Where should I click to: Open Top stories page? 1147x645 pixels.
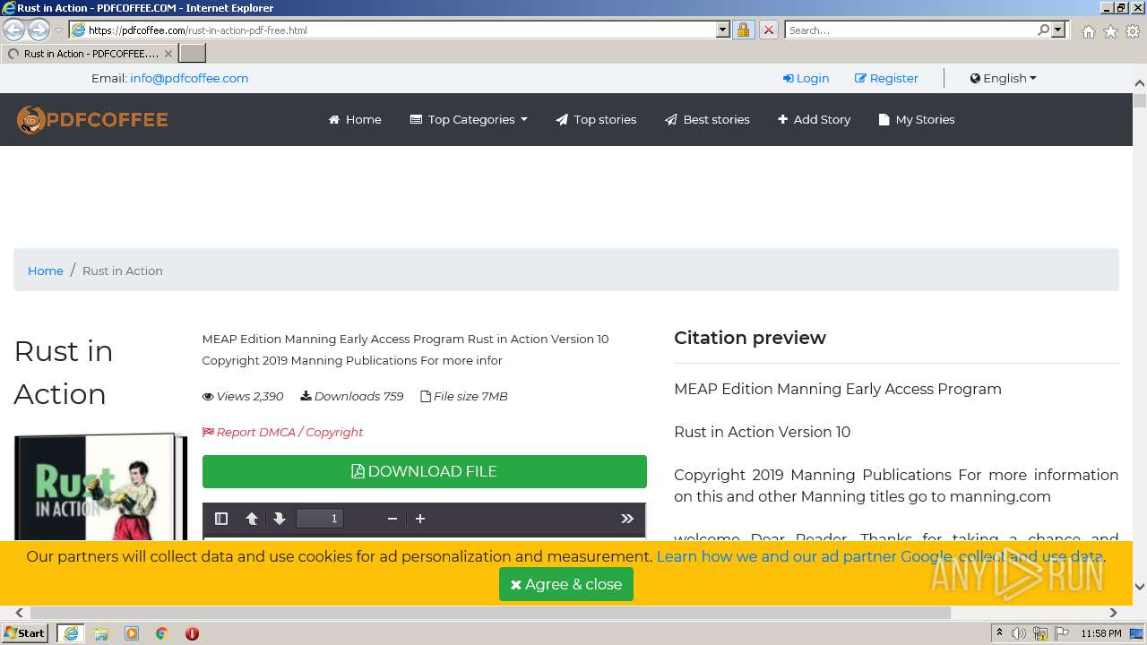click(x=596, y=119)
